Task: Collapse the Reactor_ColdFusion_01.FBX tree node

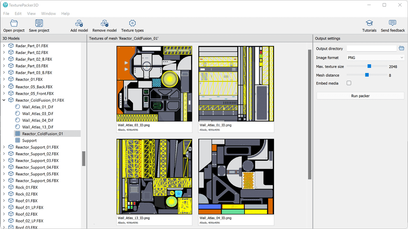Action: tap(4, 100)
